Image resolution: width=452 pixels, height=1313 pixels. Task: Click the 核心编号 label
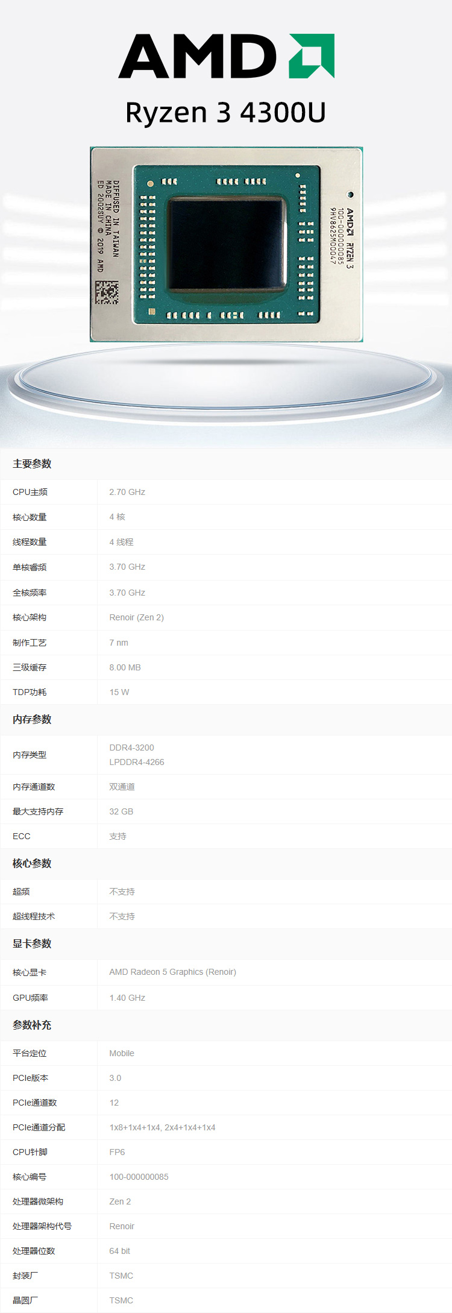click(30, 1177)
